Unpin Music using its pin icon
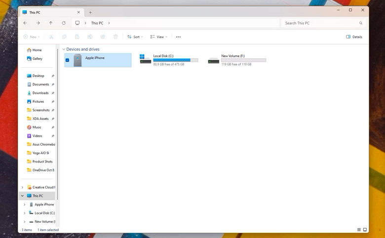 pyautogui.click(x=53, y=127)
